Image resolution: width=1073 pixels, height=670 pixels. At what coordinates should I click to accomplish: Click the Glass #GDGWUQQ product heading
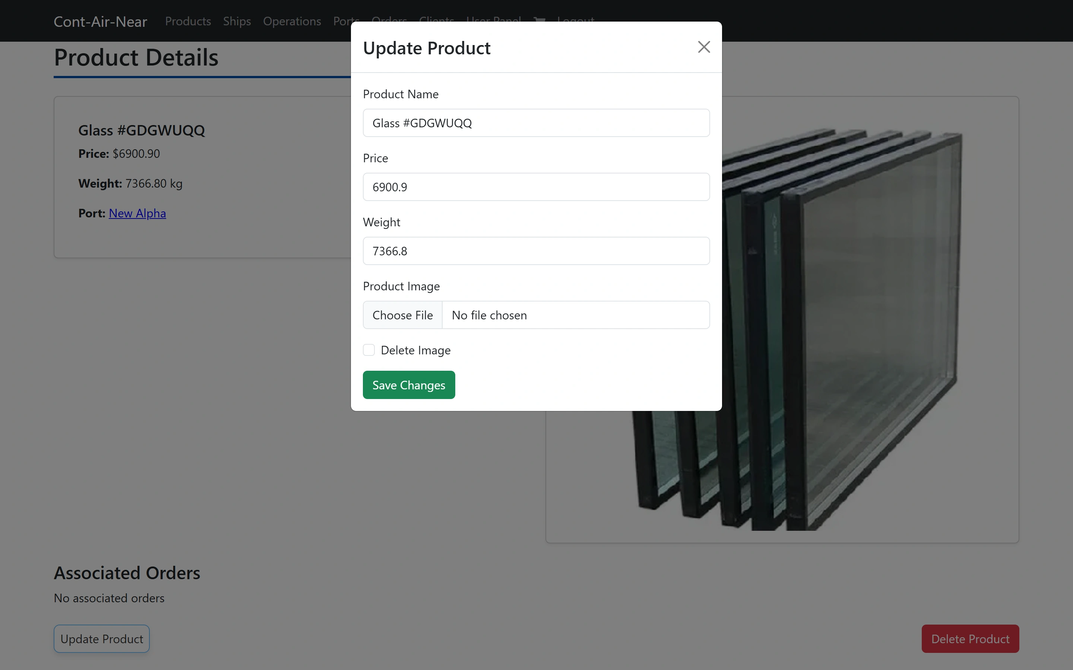tap(142, 130)
